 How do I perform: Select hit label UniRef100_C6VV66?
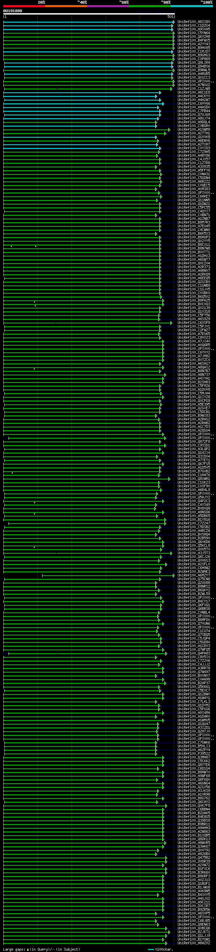[x=194, y=103]
